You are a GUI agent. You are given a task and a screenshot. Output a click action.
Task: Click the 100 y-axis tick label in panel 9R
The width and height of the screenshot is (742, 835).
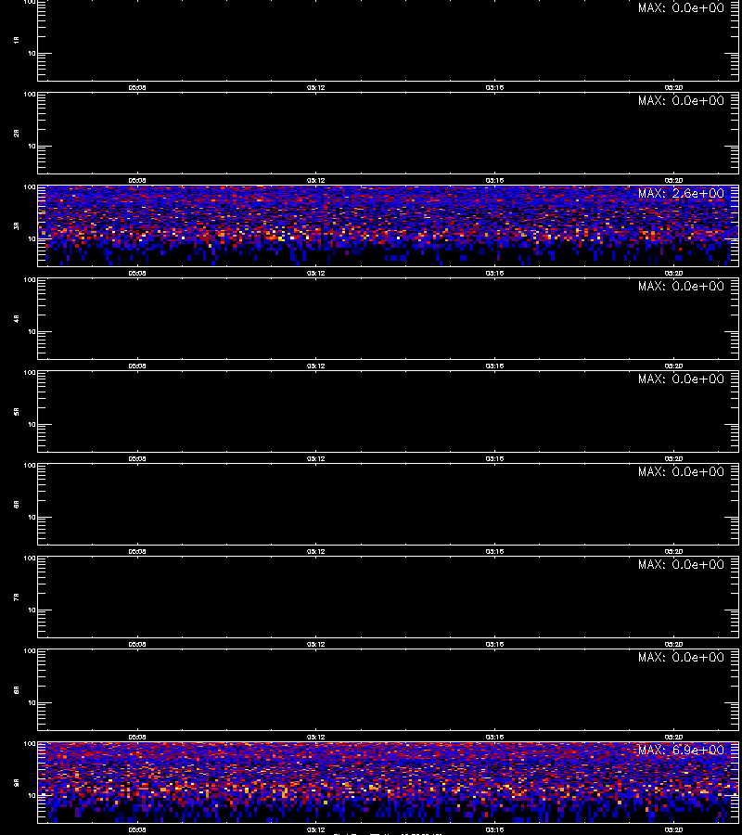click(30, 744)
